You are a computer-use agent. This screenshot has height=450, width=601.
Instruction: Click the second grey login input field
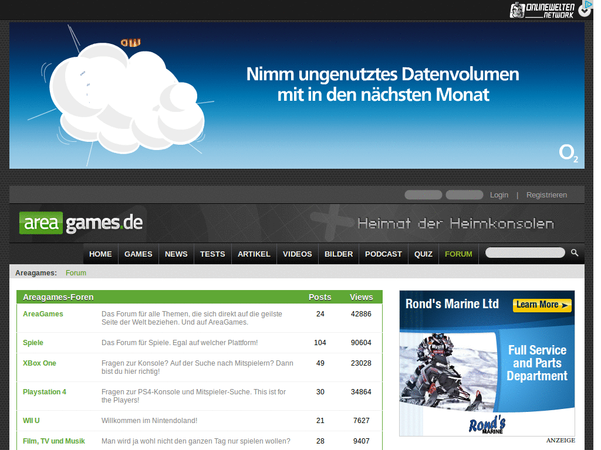[x=465, y=195]
